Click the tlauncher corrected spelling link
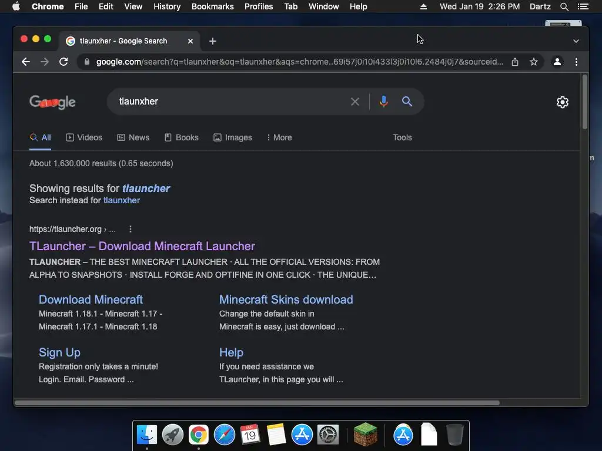This screenshot has width=602, height=451. coord(146,189)
